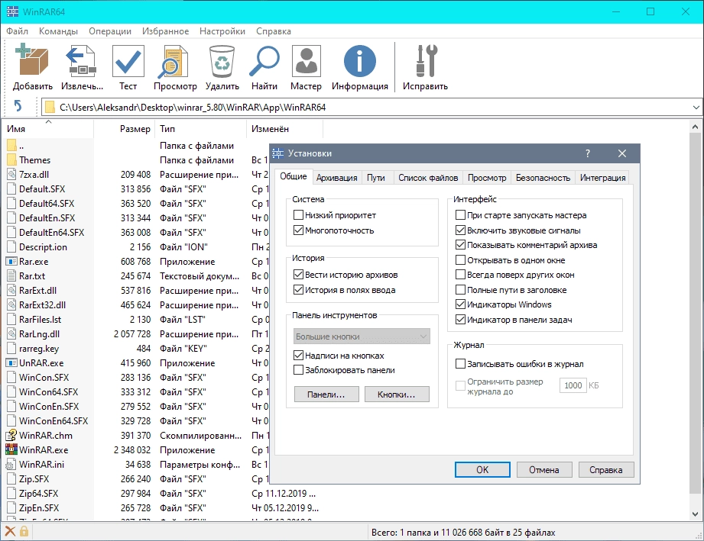Image resolution: width=704 pixels, height=541 pixels.
Task: Open the Избранное menu
Action: click(166, 31)
